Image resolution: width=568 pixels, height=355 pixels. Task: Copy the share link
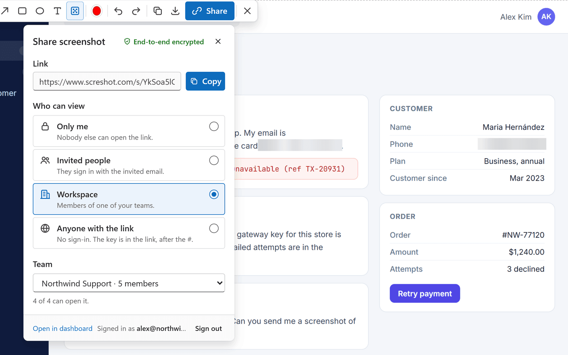(206, 81)
